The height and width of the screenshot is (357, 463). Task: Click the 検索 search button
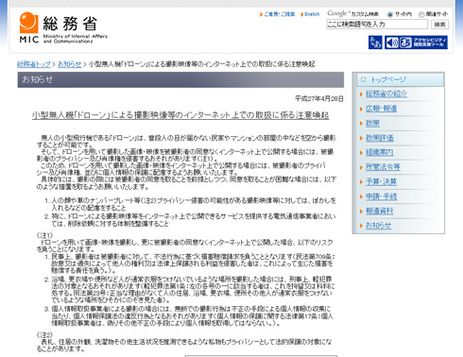pyautogui.click(x=439, y=25)
